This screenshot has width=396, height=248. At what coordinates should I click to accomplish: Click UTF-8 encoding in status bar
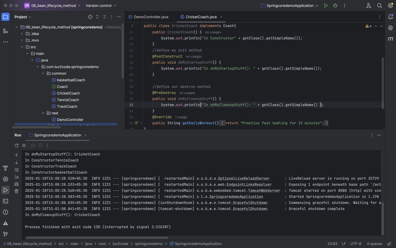[x=356, y=244]
